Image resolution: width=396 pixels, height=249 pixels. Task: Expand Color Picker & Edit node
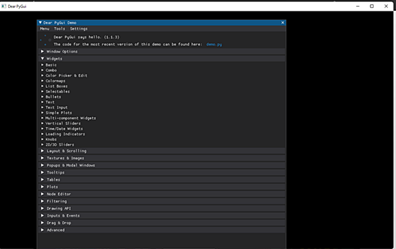point(64,76)
